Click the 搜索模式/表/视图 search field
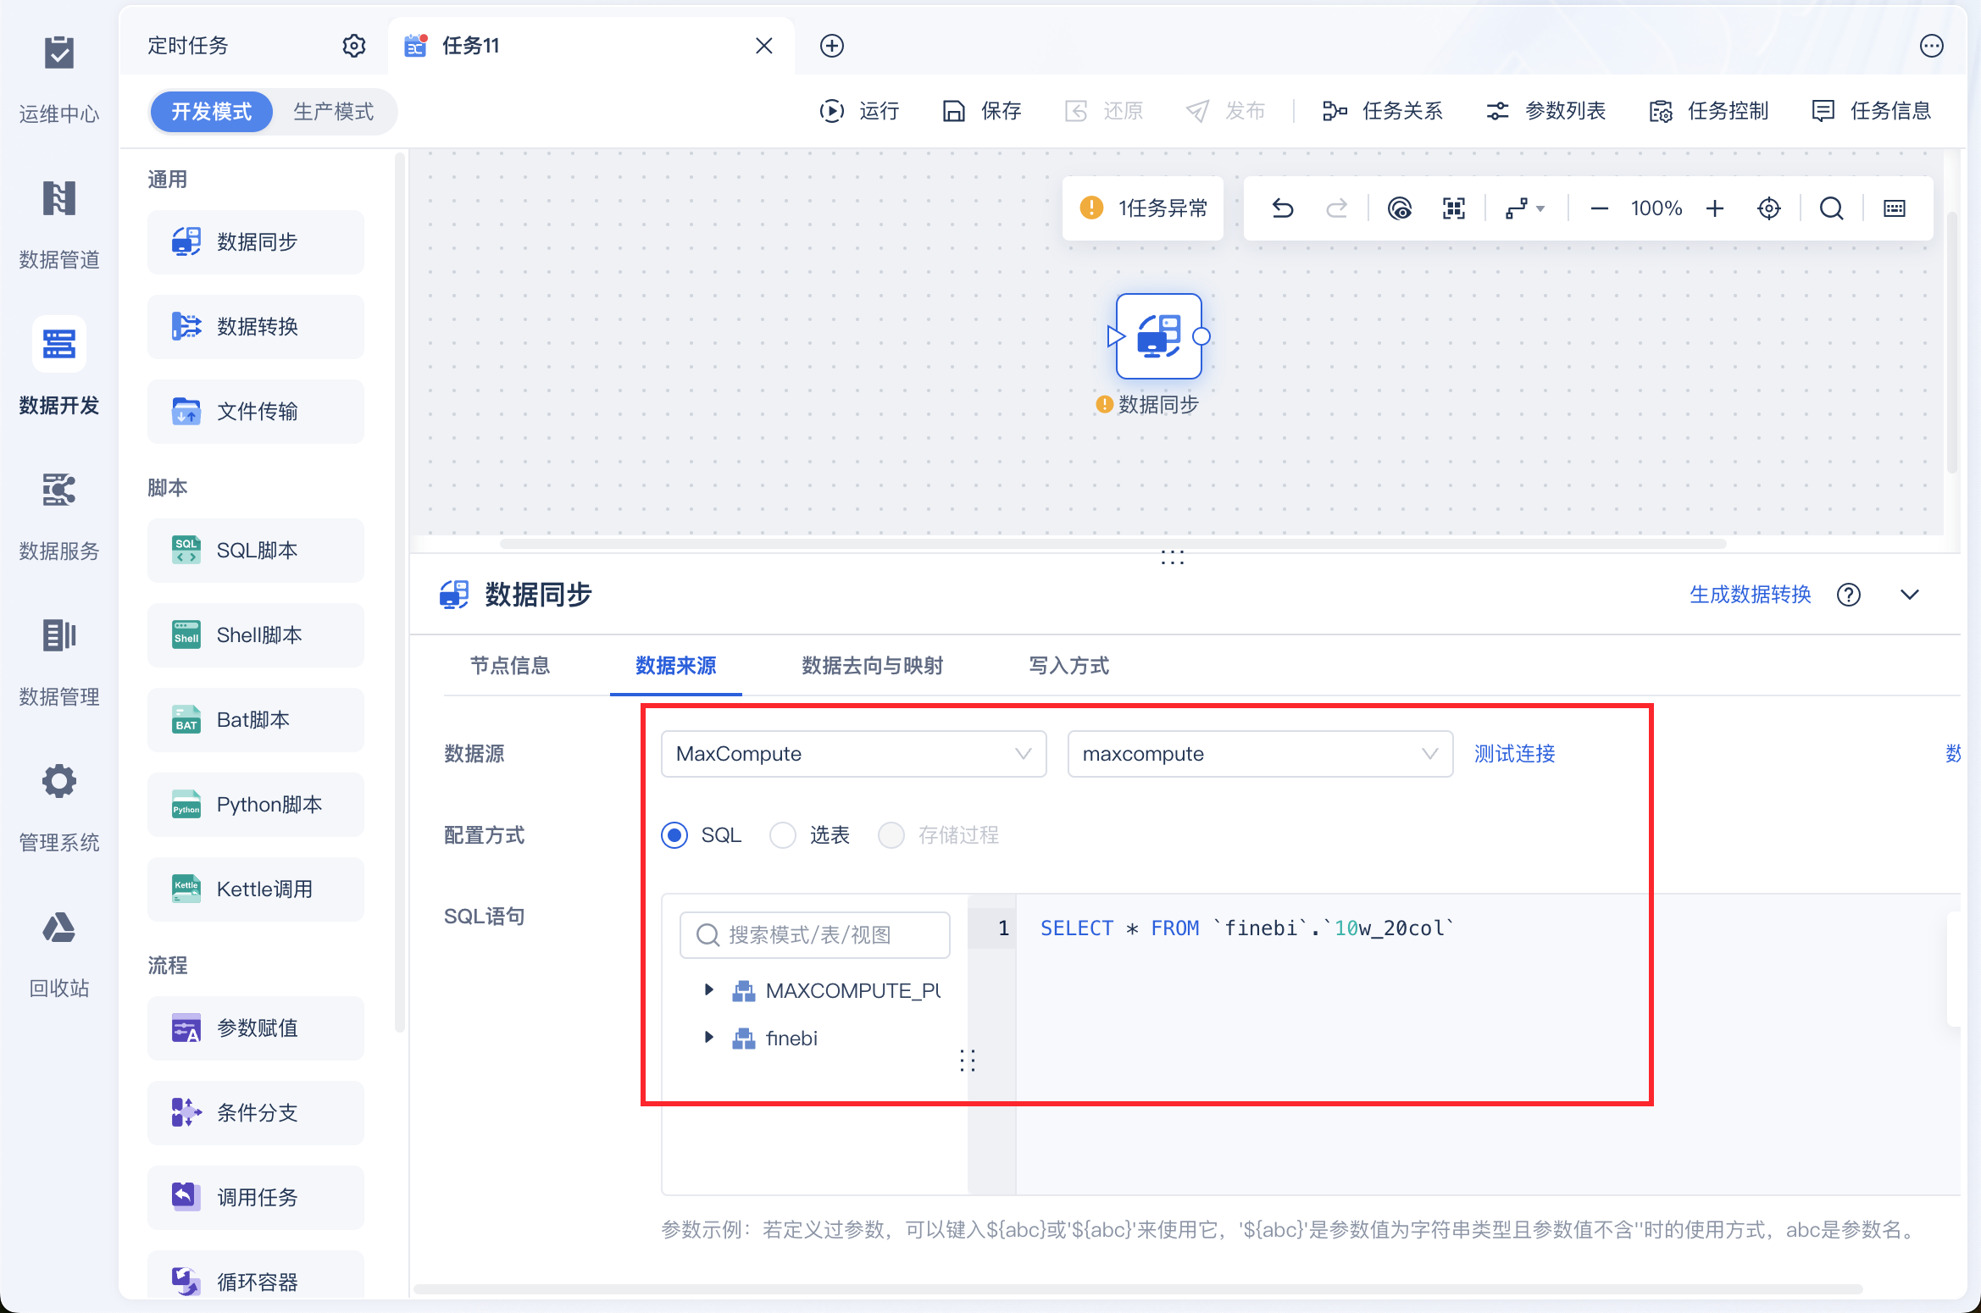 click(814, 934)
